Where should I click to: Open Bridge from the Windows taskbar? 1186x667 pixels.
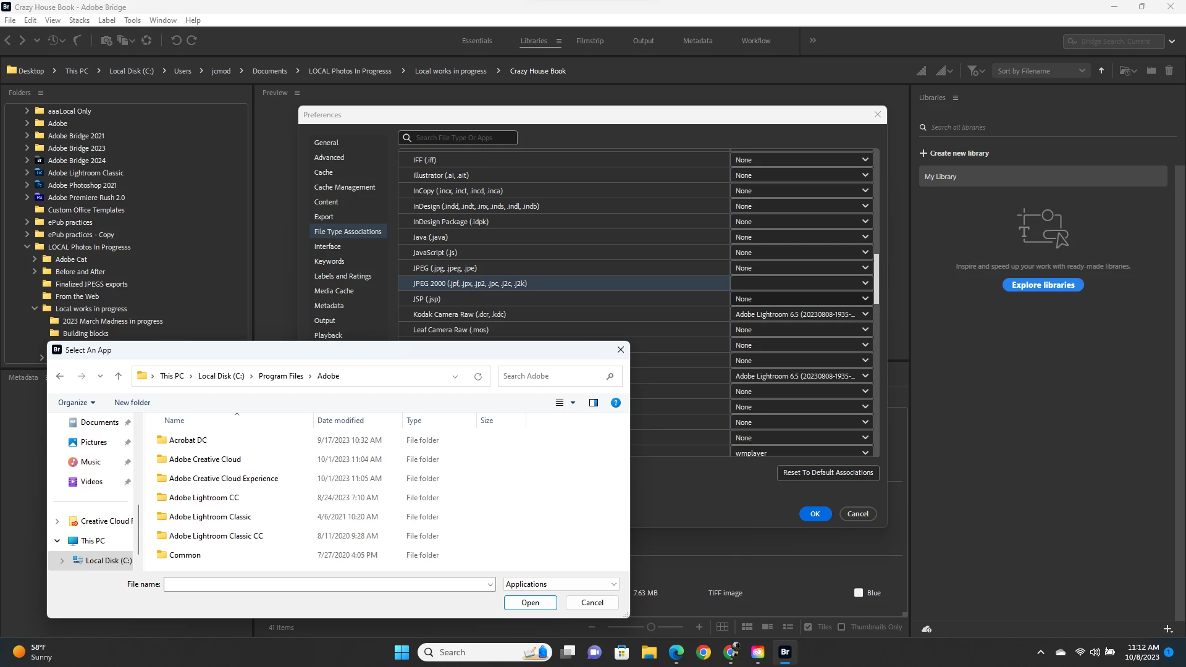784,652
